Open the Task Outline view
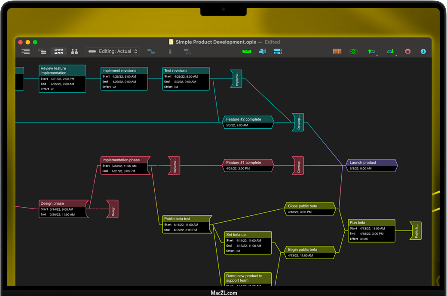The image size is (447, 296). pos(26,51)
